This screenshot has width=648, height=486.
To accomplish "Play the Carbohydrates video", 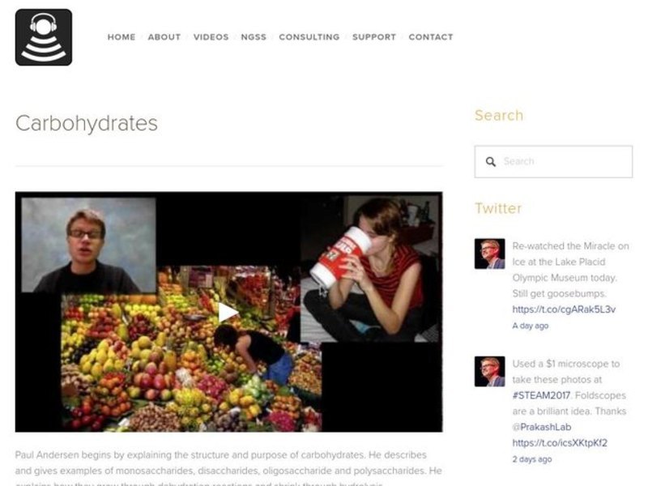I will [x=228, y=313].
